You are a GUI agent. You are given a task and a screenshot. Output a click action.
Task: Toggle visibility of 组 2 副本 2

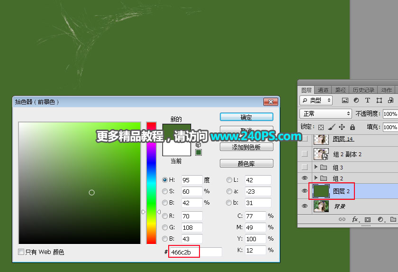tap(305, 154)
